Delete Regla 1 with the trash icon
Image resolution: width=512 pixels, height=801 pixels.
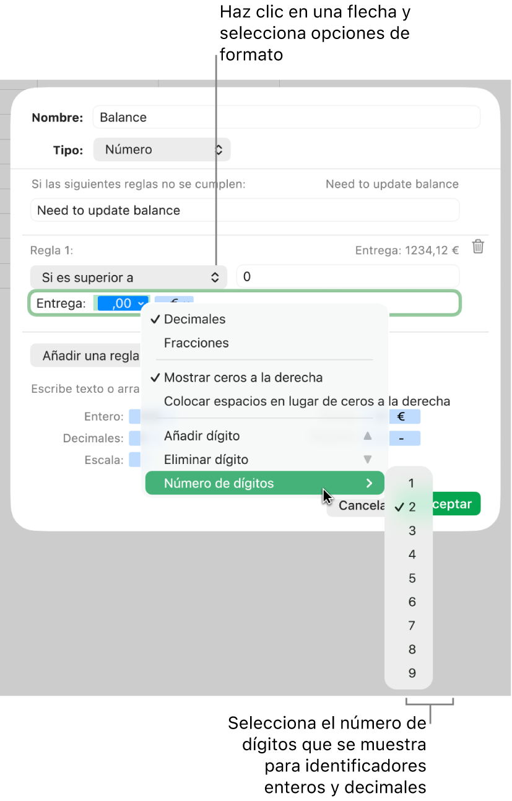pos(478,247)
